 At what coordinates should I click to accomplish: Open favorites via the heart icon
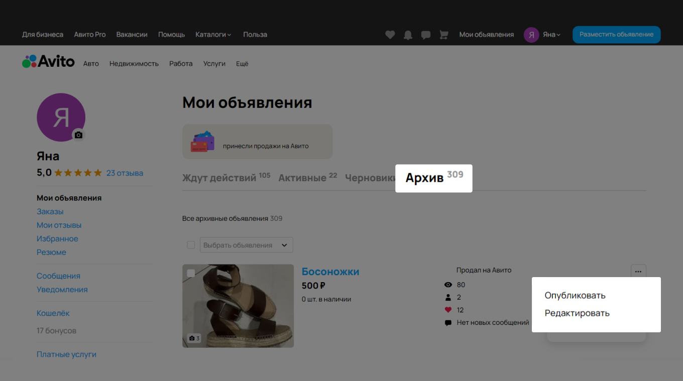390,35
